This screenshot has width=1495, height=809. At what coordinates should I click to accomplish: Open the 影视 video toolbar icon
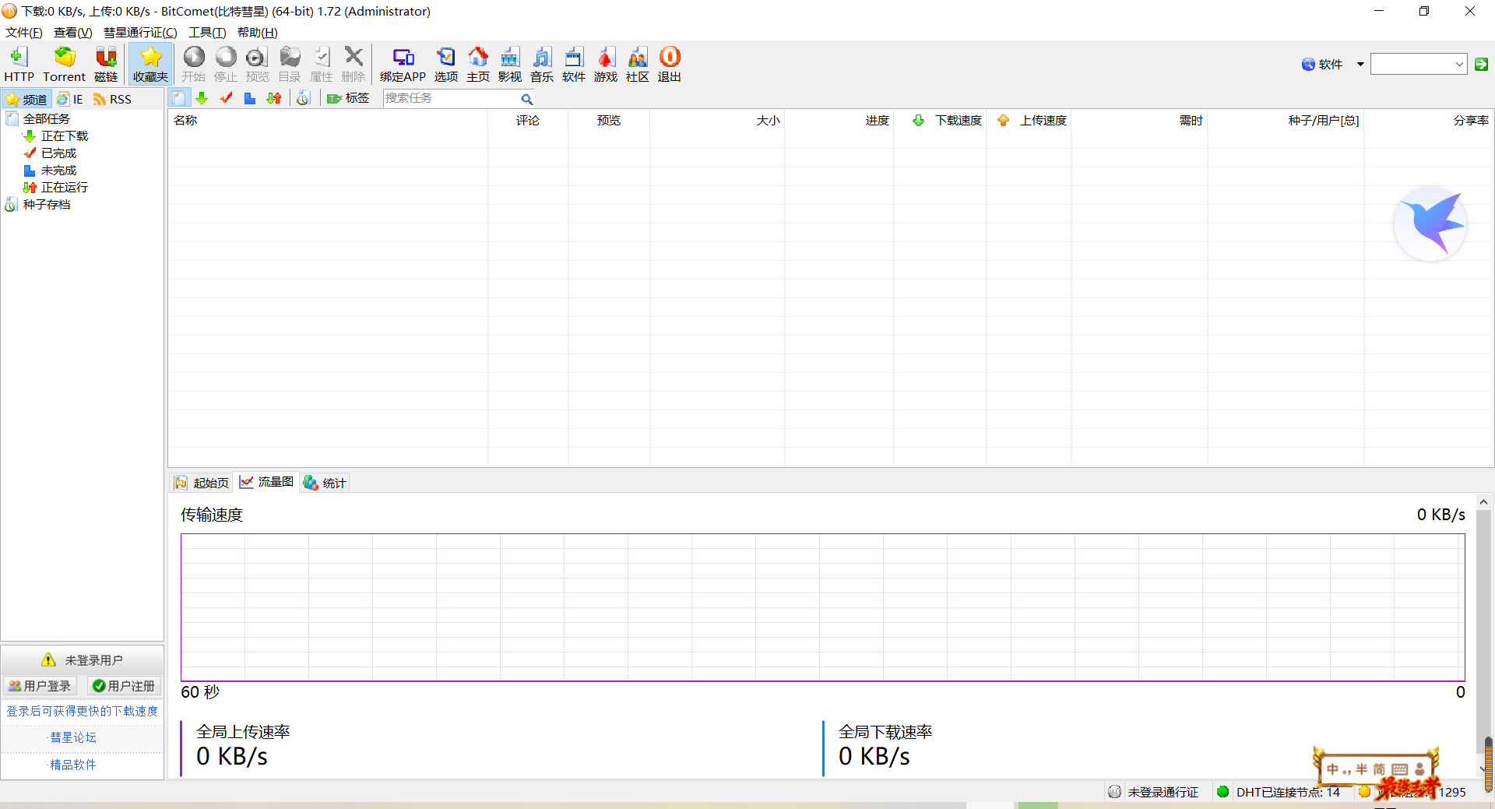coord(510,64)
